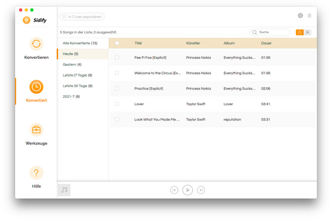Select Letzte (7 Tage) (9) filter
Image resolution: width=332 pixels, height=220 pixels.
pyautogui.click(x=83, y=75)
